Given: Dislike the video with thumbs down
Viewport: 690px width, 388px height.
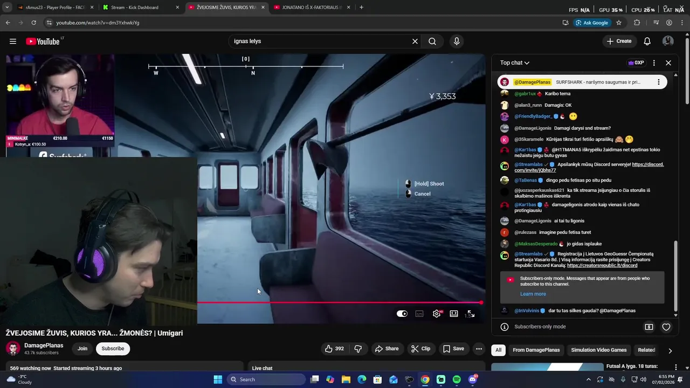Looking at the screenshot, I should (358, 349).
